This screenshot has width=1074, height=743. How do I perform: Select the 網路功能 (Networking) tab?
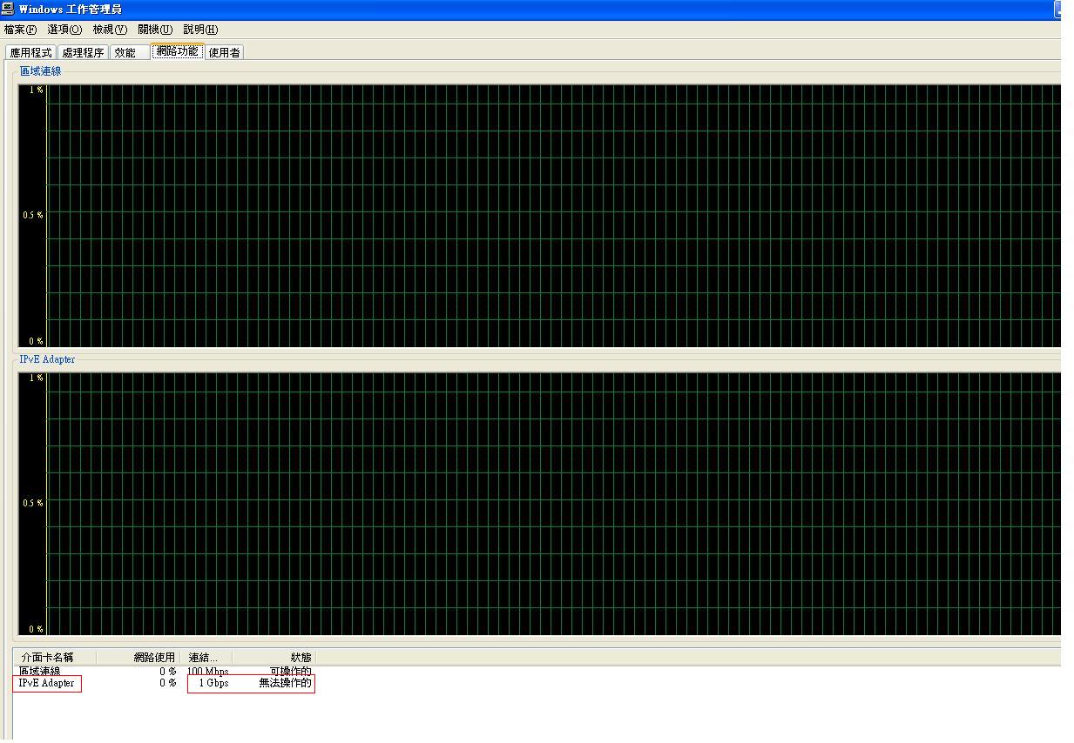pos(177,51)
